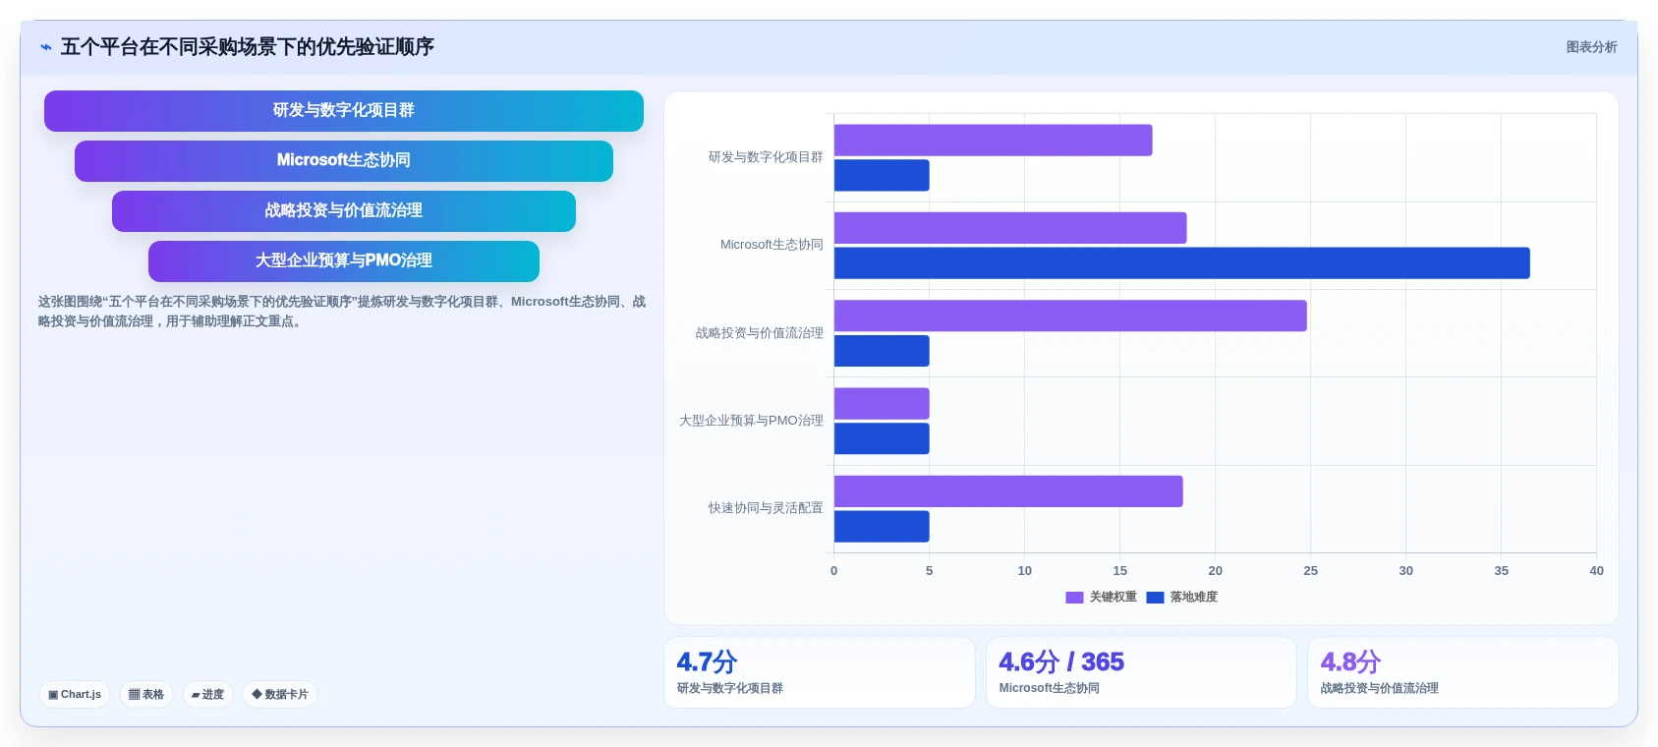Click the 表格 tag chip
Screen dimensions: 1658x747
pos(146,694)
